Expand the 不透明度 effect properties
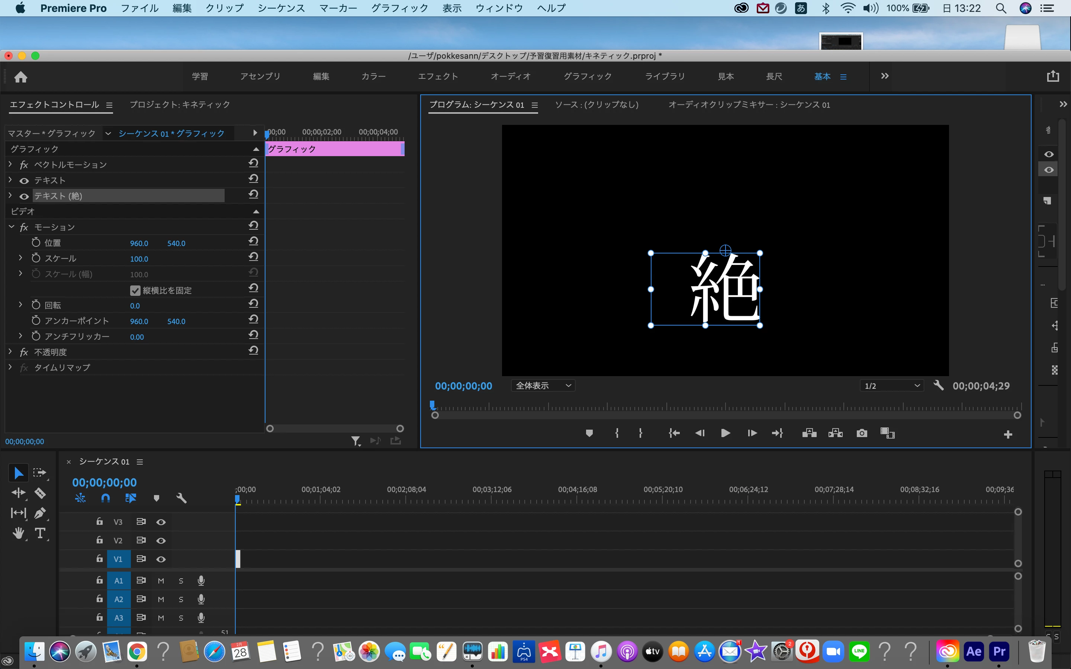 [x=10, y=352]
